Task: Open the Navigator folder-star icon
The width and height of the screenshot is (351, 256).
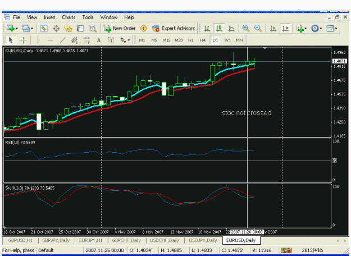Action: pyautogui.click(x=68, y=29)
